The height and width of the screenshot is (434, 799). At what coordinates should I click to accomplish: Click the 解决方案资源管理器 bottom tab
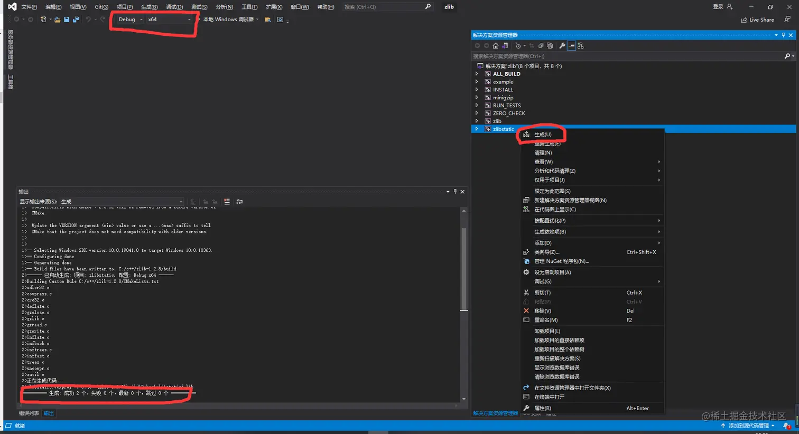pyautogui.click(x=495, y=413)
